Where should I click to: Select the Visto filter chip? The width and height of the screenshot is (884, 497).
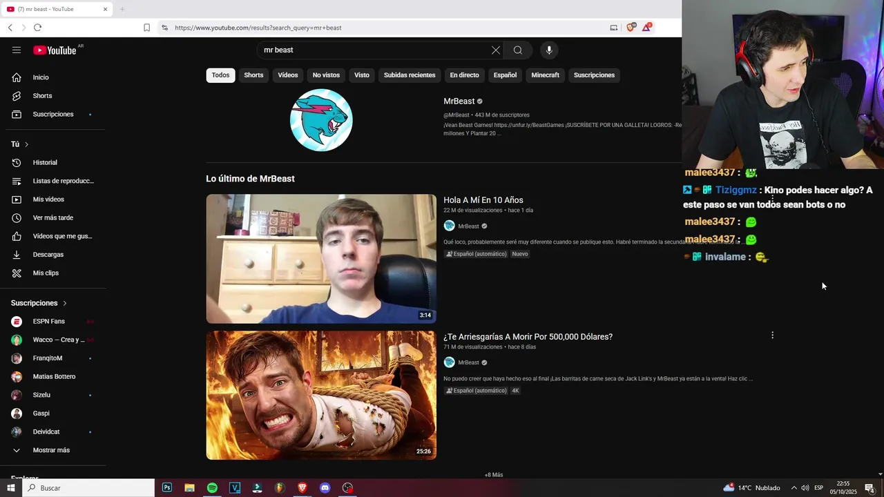[362, 75]
